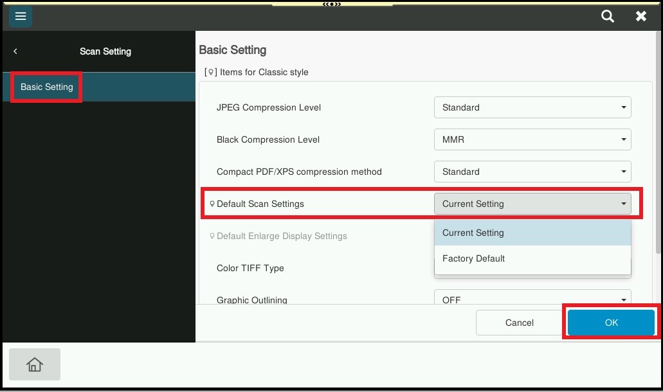Select the Current Setting option in list

[x=532, y=233]
